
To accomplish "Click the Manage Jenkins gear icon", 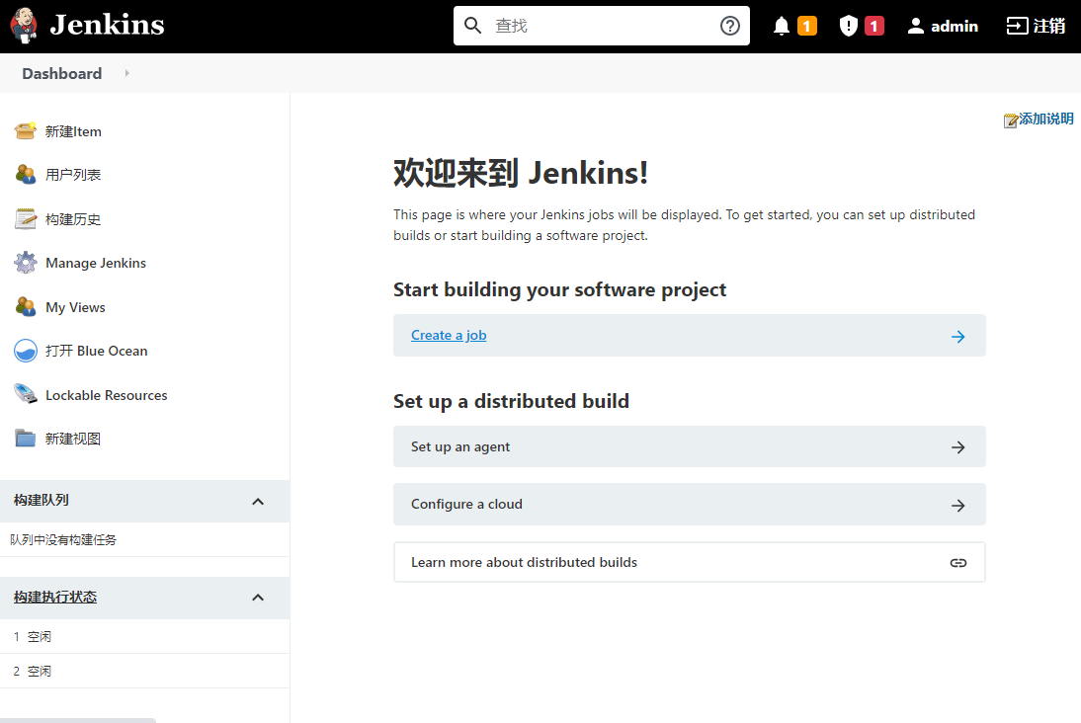I will tap(26, 263).
